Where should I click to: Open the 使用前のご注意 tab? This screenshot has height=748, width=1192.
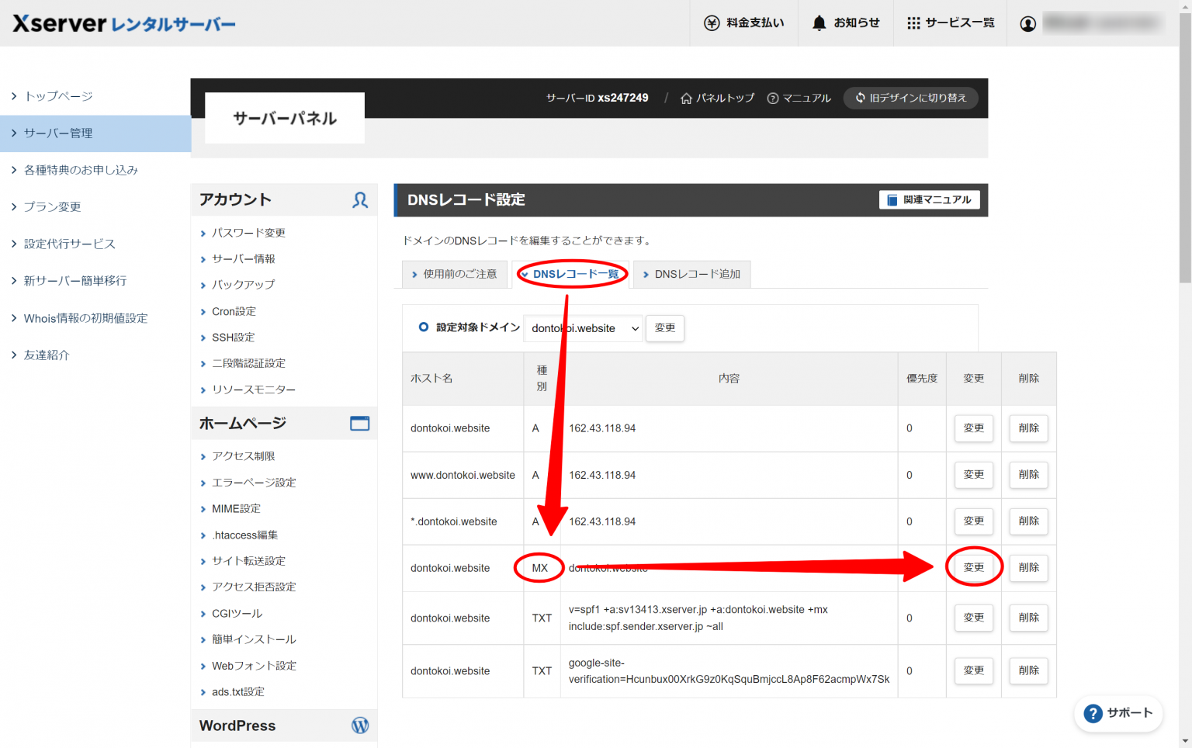click(x=455, y=274)
